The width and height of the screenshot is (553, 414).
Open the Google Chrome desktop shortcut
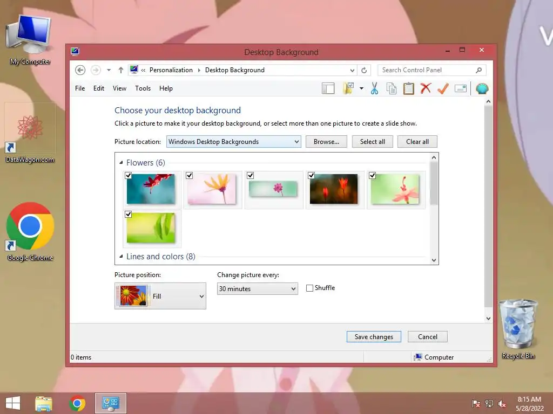30,232
